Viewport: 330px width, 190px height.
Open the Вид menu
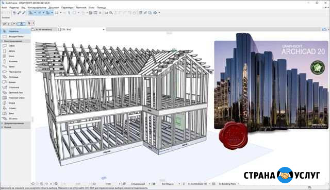coord(23,8)
